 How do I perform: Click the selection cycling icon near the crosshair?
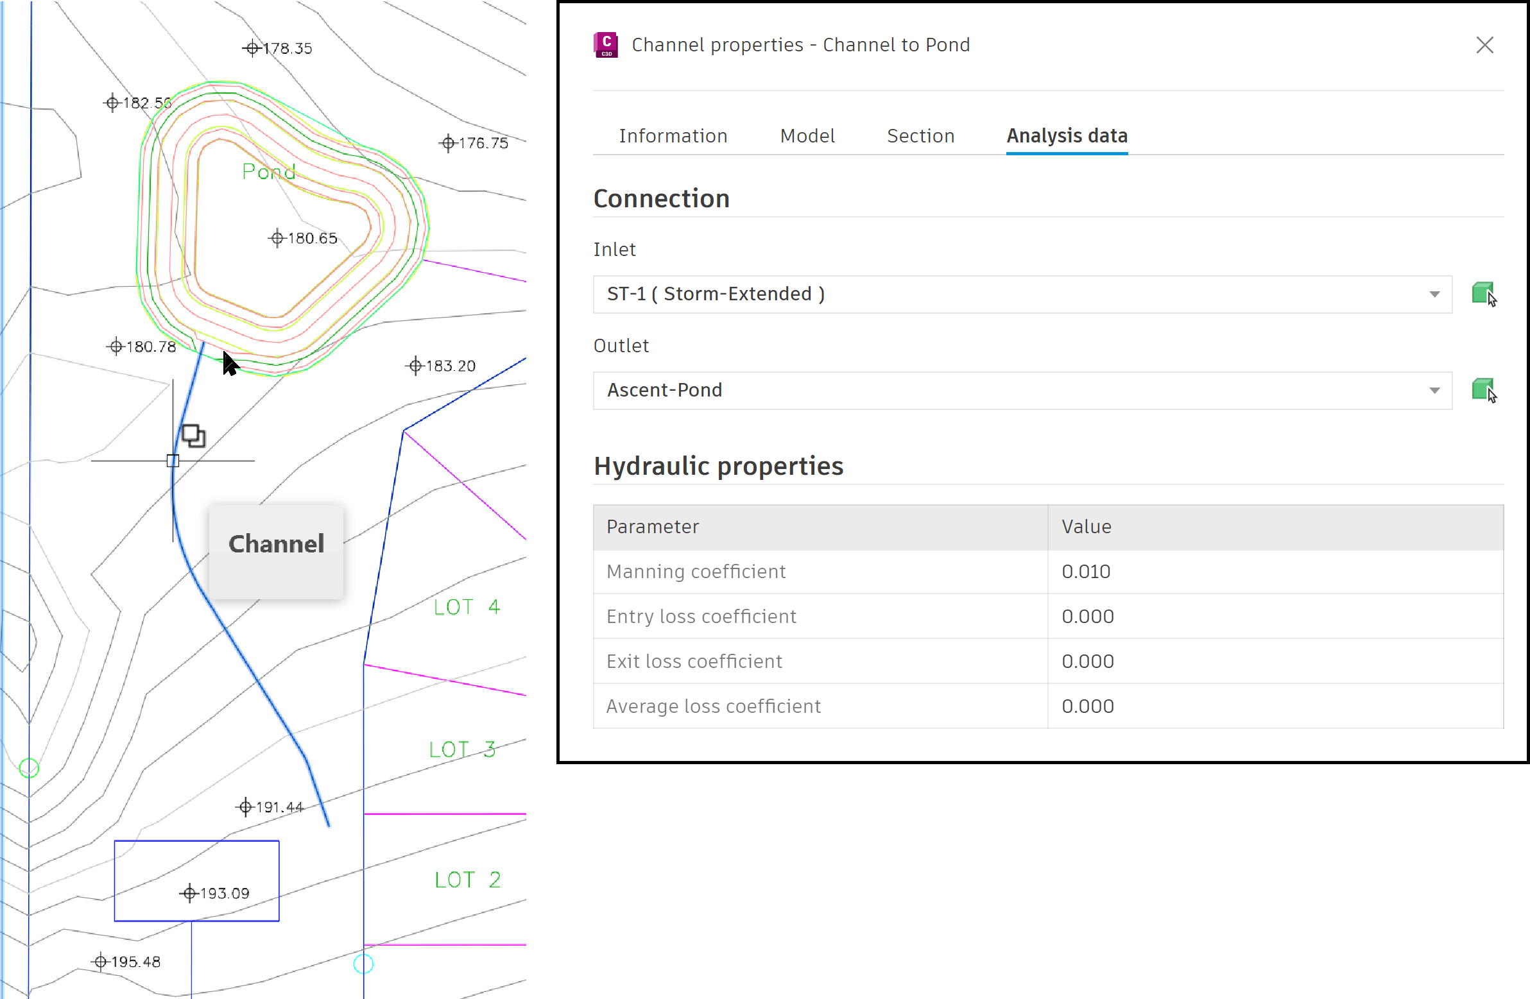(x=193, y=436)
